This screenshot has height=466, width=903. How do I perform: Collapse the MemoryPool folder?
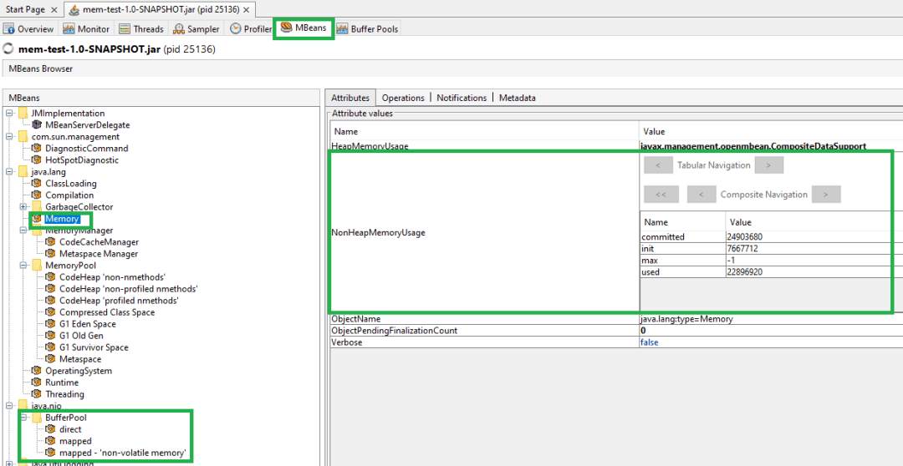(23, 266)
